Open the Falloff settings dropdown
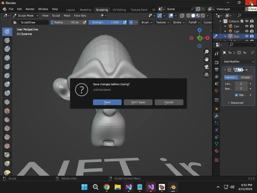Screen dimensions: 257x193 (x=194, y=22)
